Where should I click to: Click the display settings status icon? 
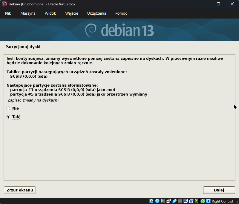pyautogui.click(x=186, y=201)
